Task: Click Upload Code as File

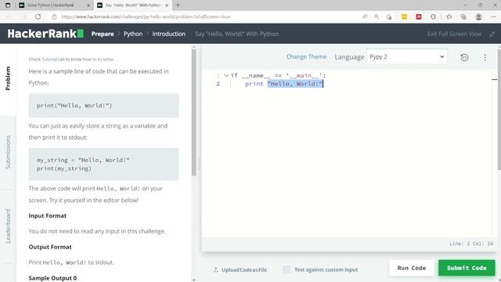Action: click(244, 269)
